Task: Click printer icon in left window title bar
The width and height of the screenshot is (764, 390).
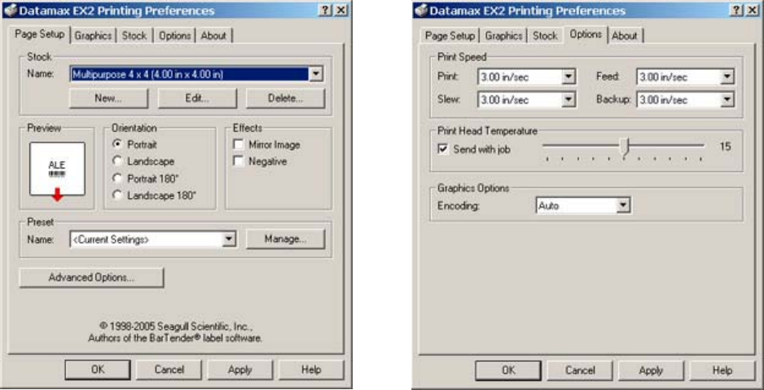Action: pyautogui.click(x=11, y=11)
